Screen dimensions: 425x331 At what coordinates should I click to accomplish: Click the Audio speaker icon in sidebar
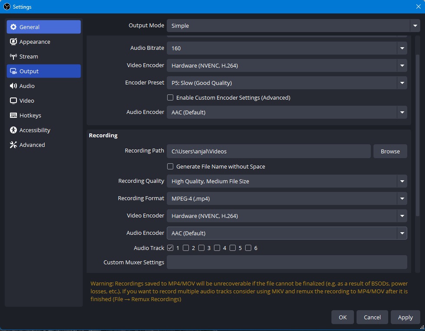pos(13,86)
